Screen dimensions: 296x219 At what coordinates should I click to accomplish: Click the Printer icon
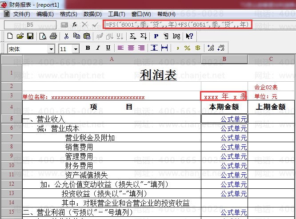point(53,36)
